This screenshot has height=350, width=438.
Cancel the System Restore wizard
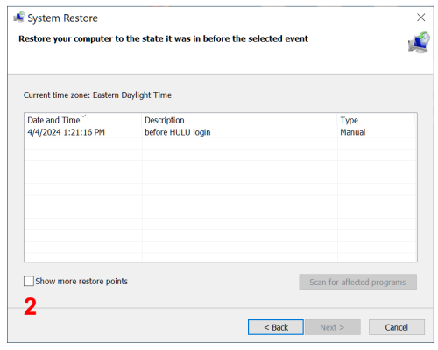click(397, 327)
